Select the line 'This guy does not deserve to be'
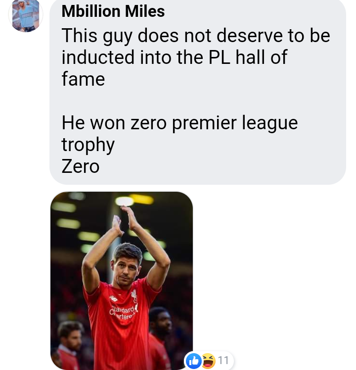Screen dimensions: 356x370 196,36
